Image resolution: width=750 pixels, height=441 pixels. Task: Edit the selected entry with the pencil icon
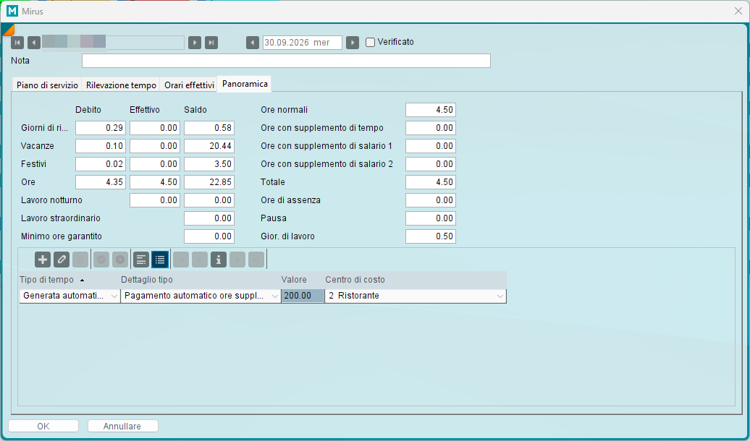click(62, 260)
